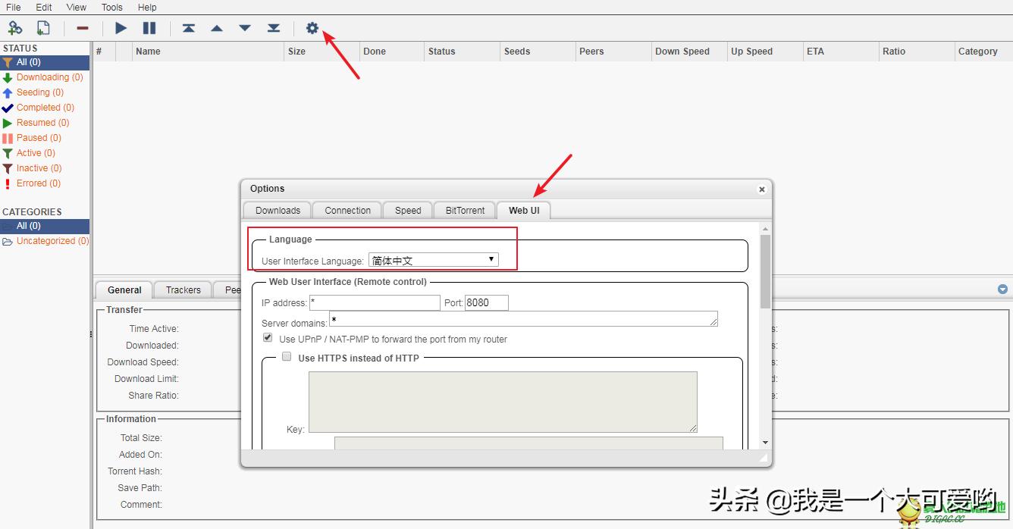This screenshot has width=1013, height=529.
Task: Open the Tools menu
Action: point(111,7)
